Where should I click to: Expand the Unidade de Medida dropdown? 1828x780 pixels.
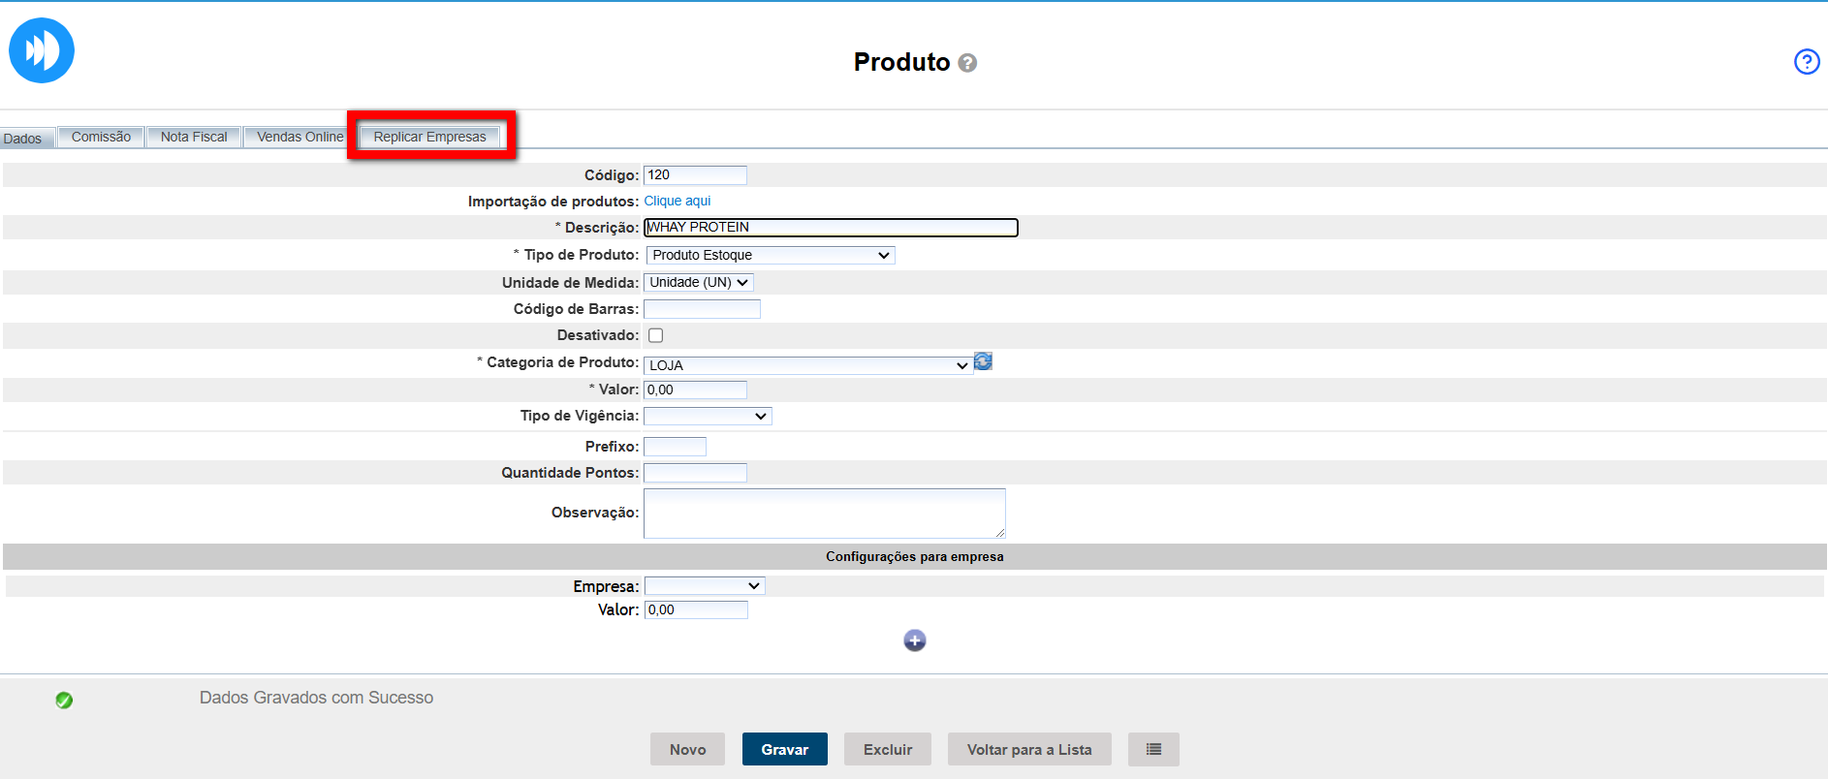(x=698, y=282)
